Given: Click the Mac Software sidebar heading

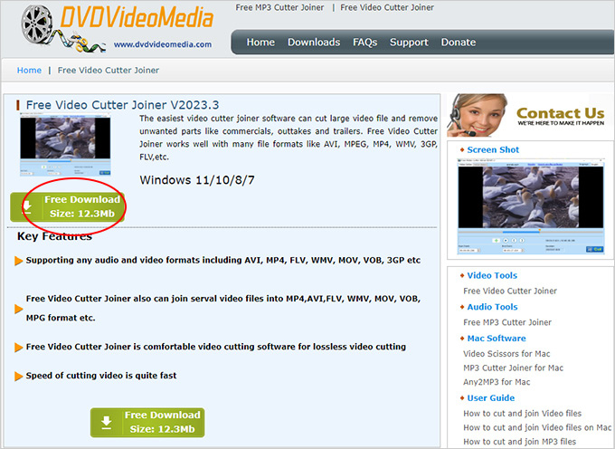Looking at the screenshot, I should [497, 339].
